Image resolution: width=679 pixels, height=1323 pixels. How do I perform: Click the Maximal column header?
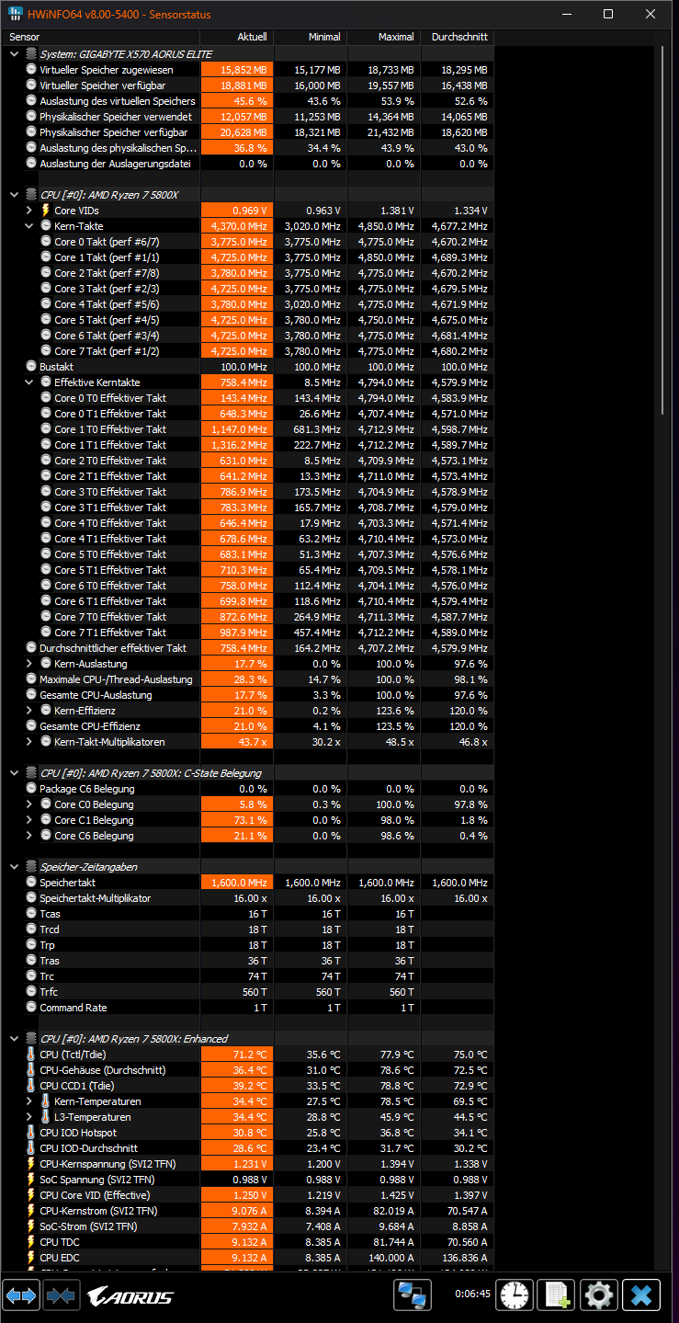click(383, 37)
